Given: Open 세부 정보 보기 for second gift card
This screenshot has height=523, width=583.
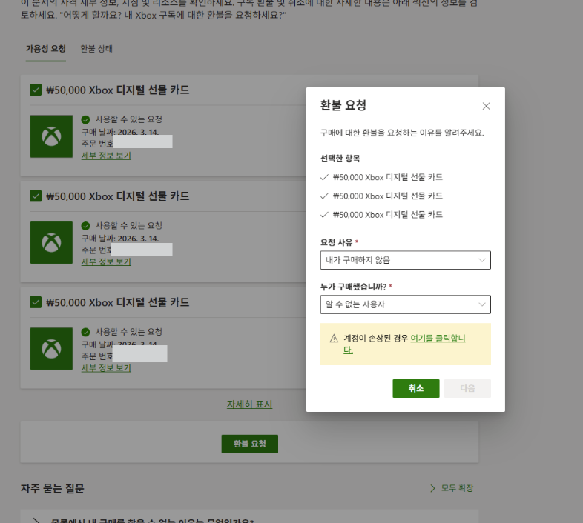Looking at the screenshot, I should point(106,262).
